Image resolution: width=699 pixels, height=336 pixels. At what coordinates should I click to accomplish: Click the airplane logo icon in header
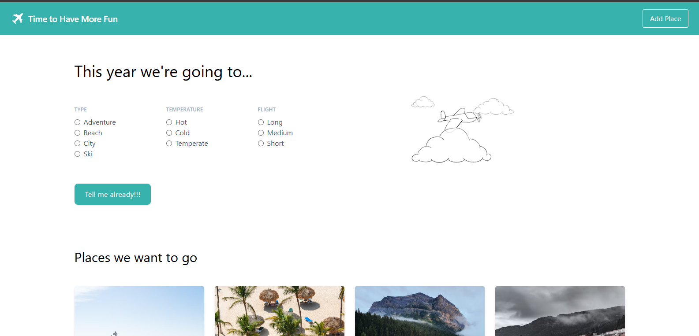click(x=18, y=18)
